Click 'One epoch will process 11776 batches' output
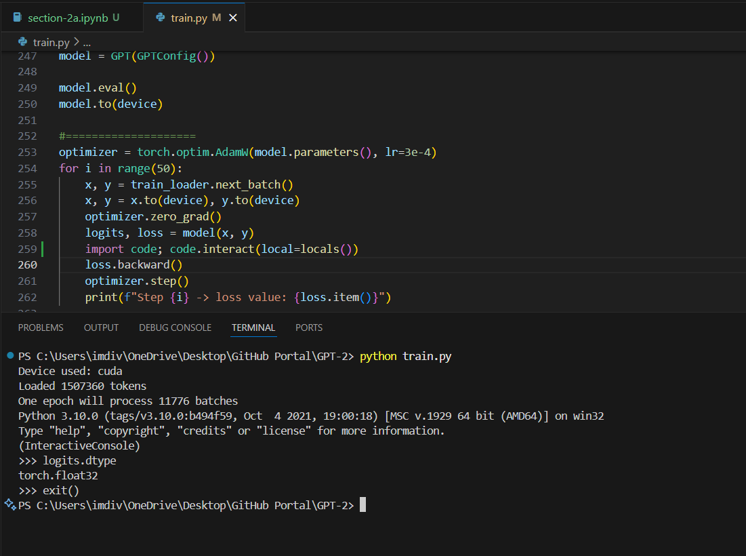 128,401
